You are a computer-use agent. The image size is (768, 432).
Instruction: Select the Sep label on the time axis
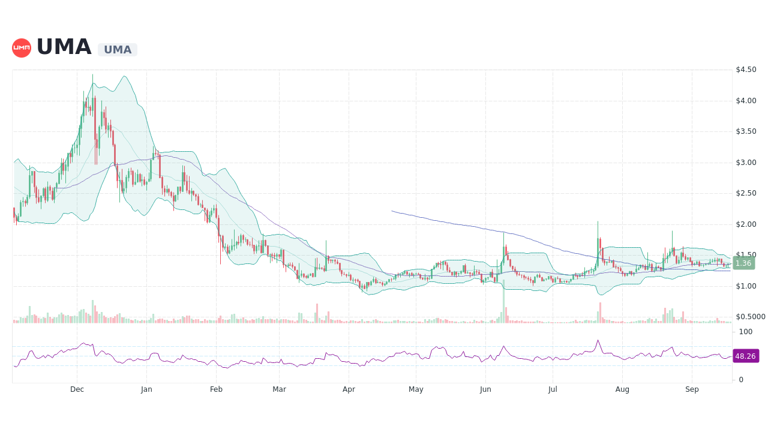692,389
